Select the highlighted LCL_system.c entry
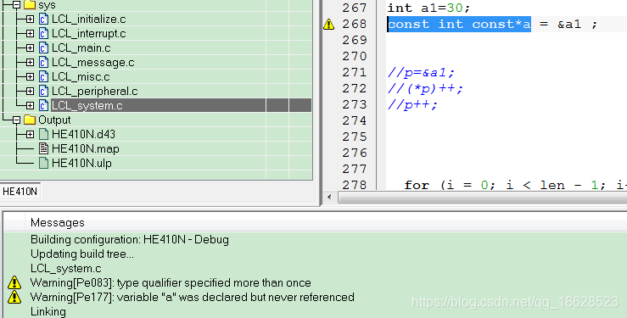The width and height of the screenshot is (627, 318). 87,105
